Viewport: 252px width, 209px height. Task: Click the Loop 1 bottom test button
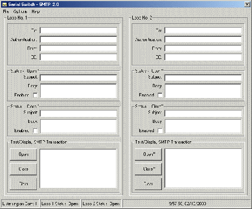coord(23,184)
